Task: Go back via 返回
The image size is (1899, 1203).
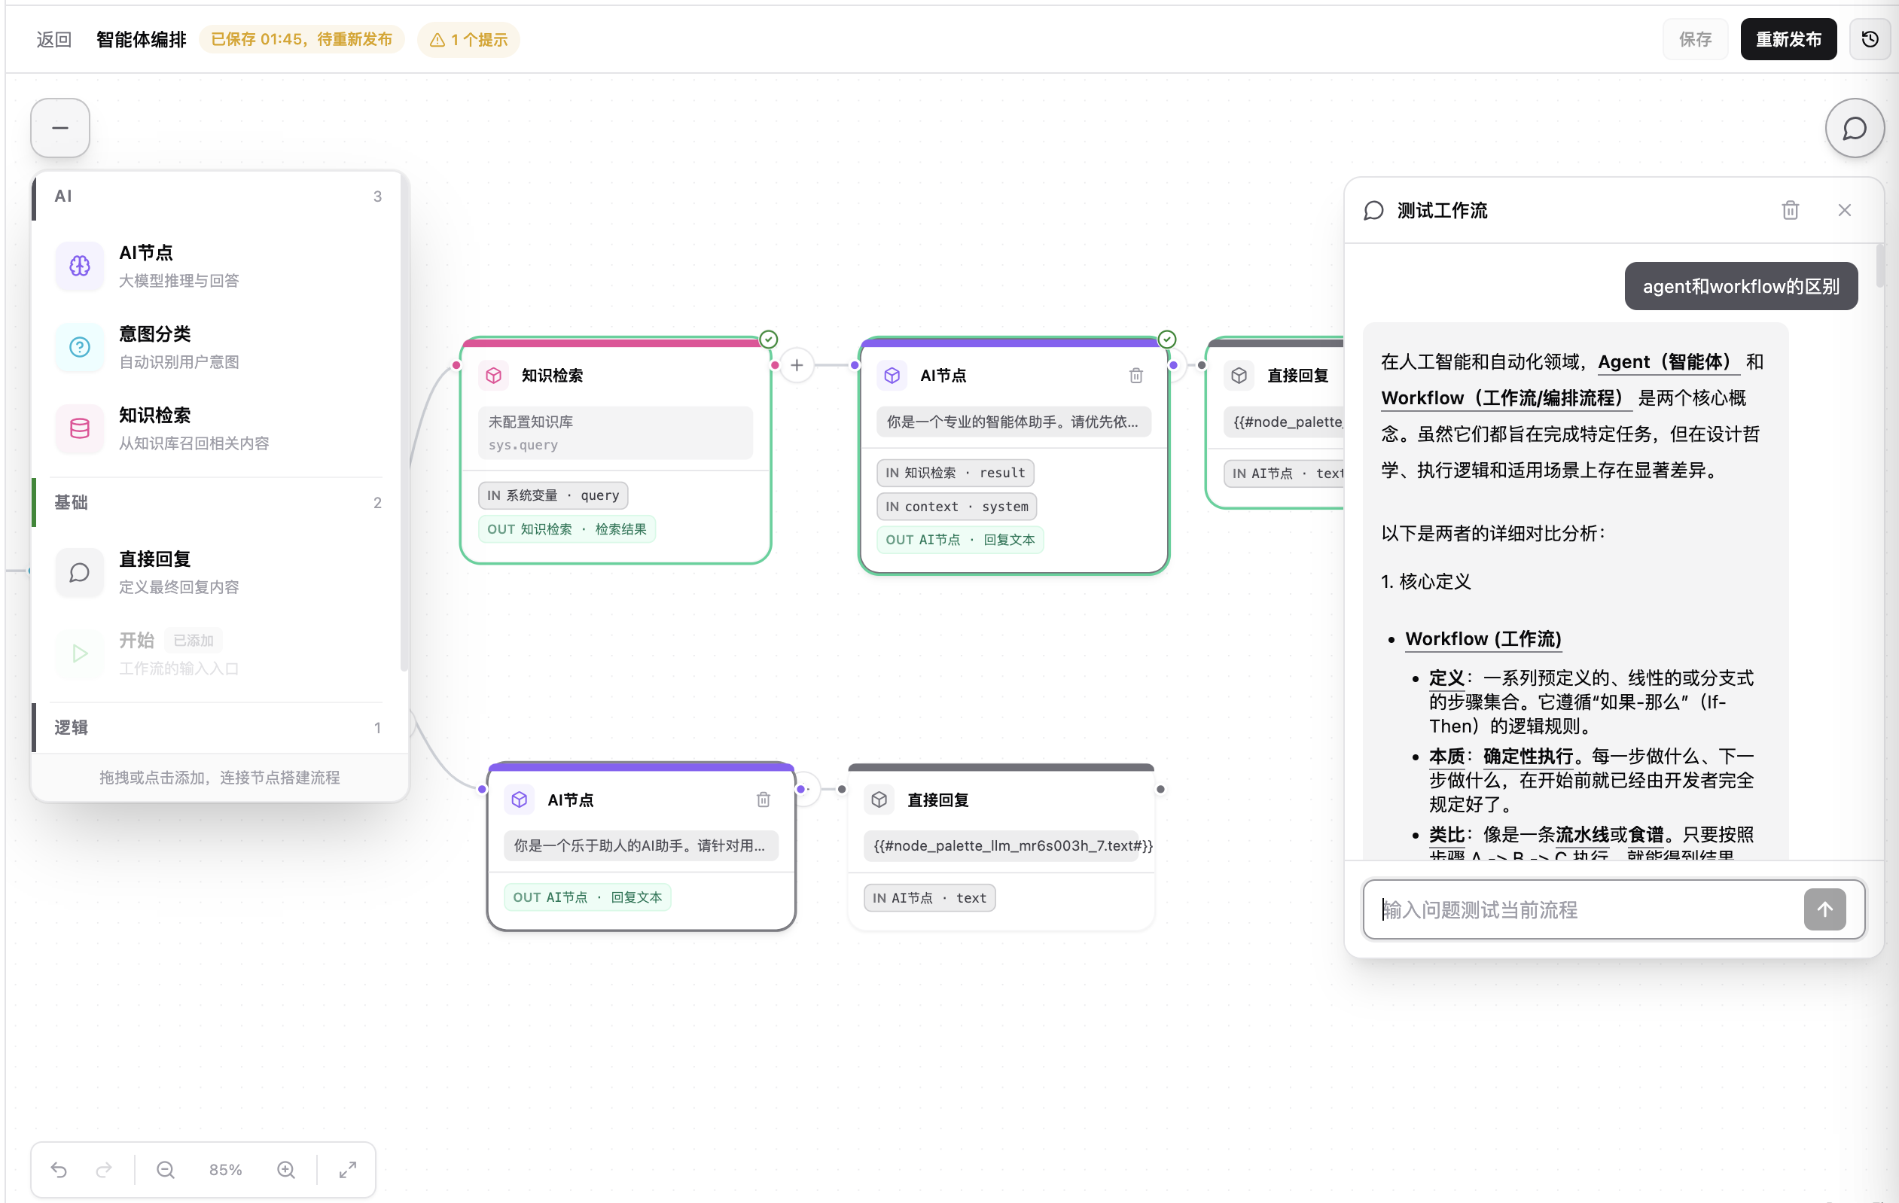Action: tap(54, 39)
